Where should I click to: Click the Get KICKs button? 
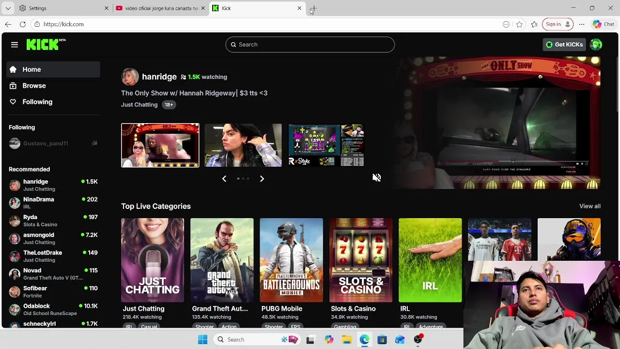tap(564, 45)
